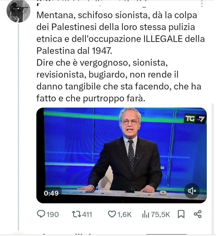Retweet this post using the arrows icon
The image size is (216, 236).
pyautogui.click(x=76, y=214)
